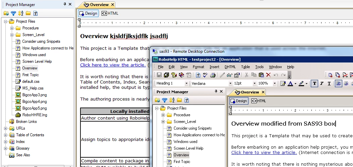Click the red X Delete icon

point(268,75)
